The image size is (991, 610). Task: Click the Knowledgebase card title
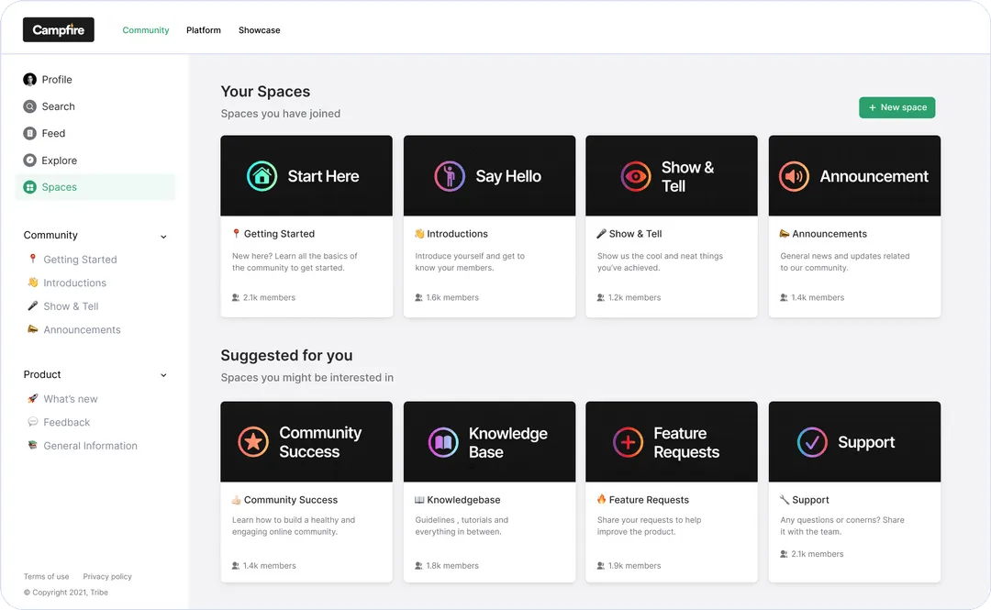coord(463,500)
